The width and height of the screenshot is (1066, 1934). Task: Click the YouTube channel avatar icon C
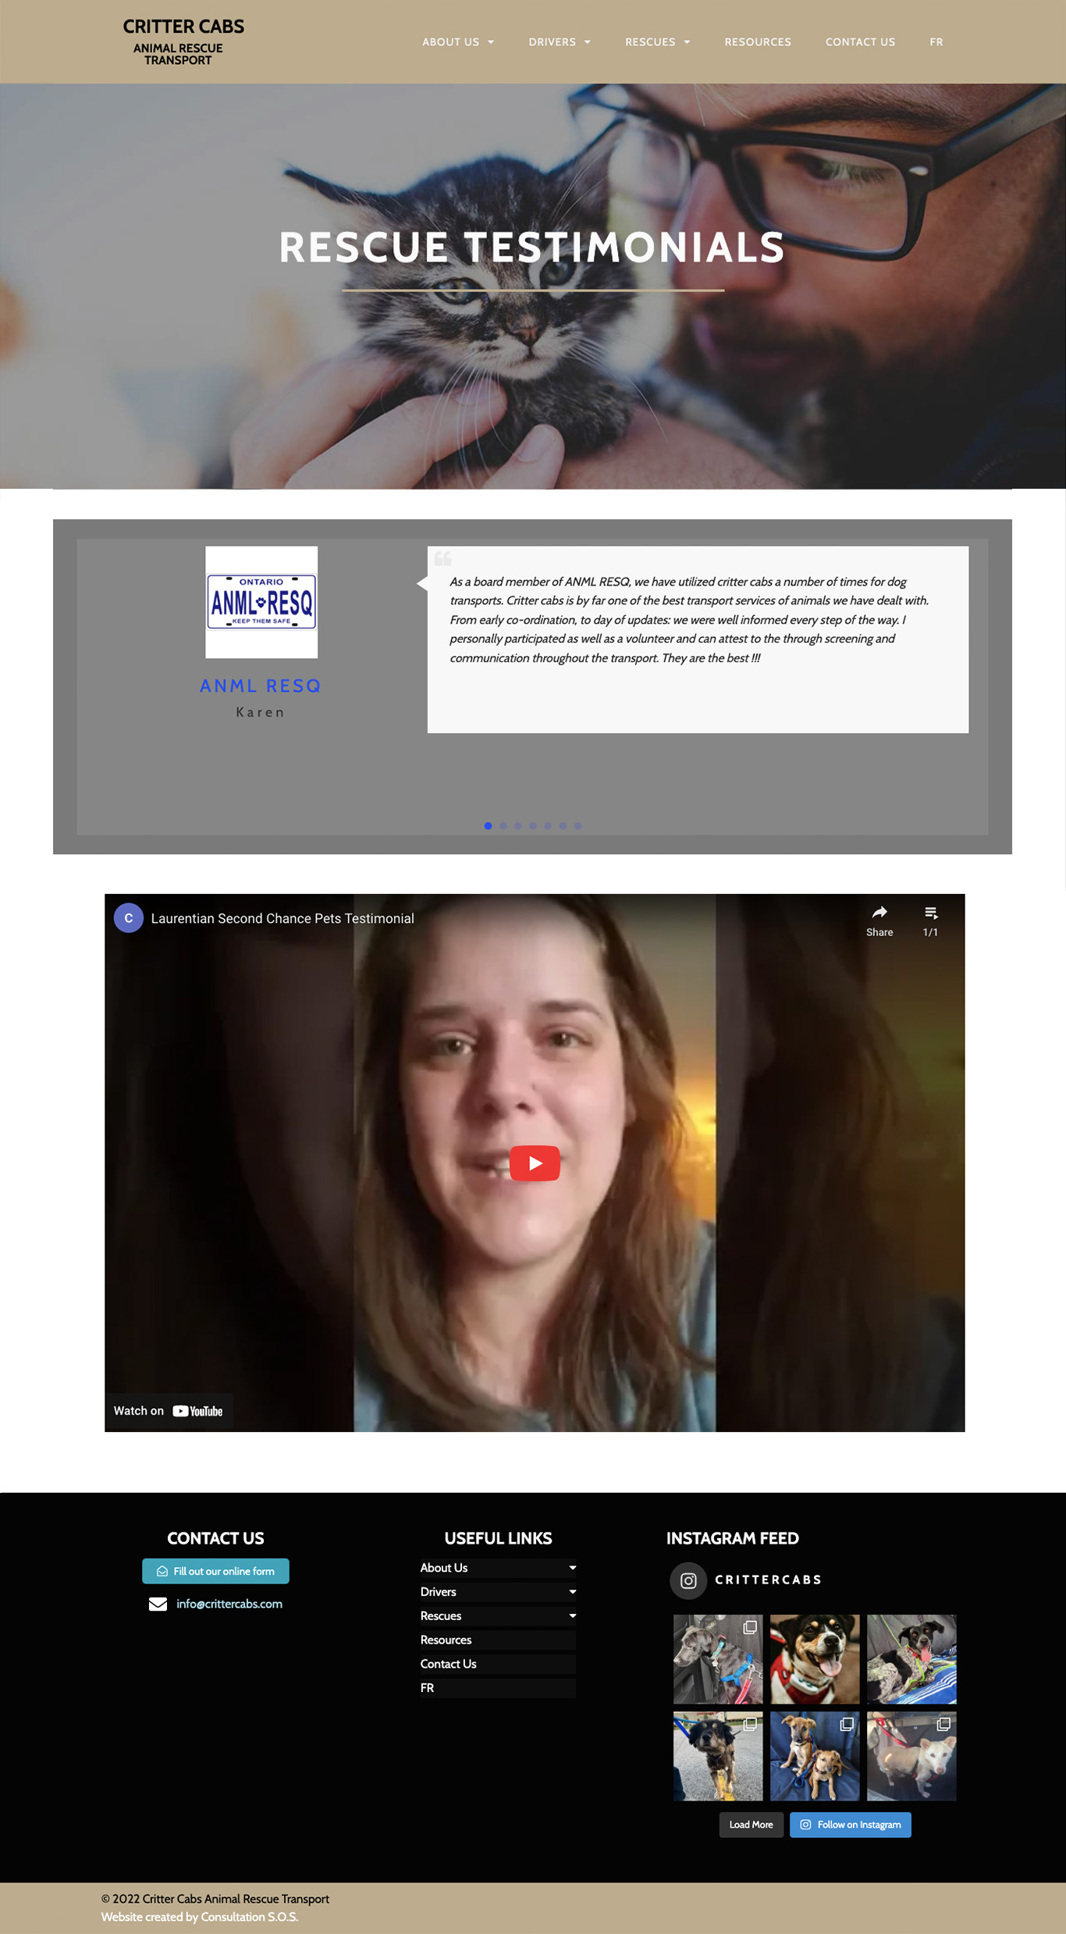tap(129, 918)
